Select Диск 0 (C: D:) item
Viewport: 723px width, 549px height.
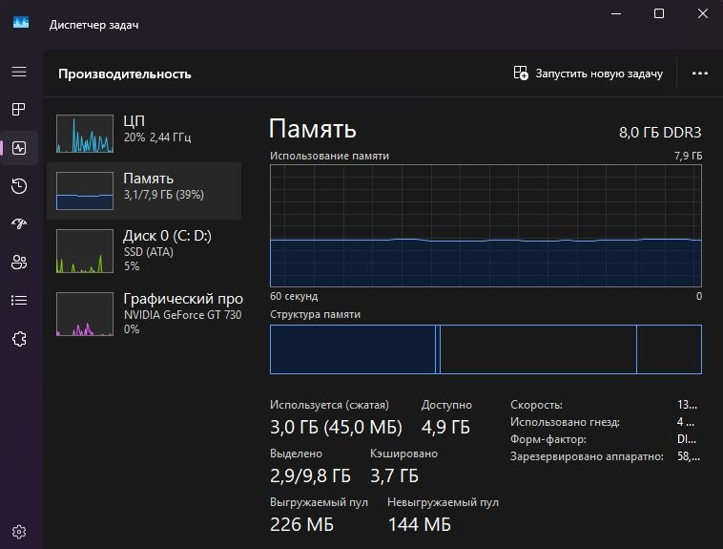click(x=144, y=251)
